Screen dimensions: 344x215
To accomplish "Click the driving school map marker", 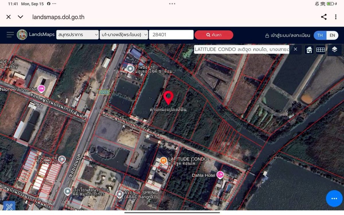I will 68,191.
